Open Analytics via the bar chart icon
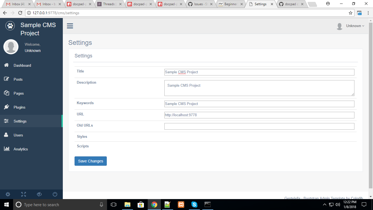 pyautogui.click(x=6, y=149)
